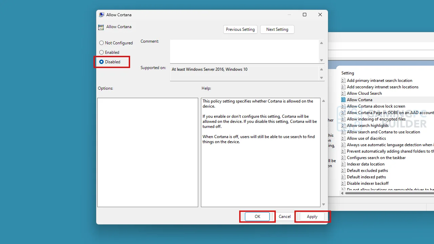This screenshot has width=434, height=244.
Task: Go to Next Setting
Action: click(x=277, y=29)
